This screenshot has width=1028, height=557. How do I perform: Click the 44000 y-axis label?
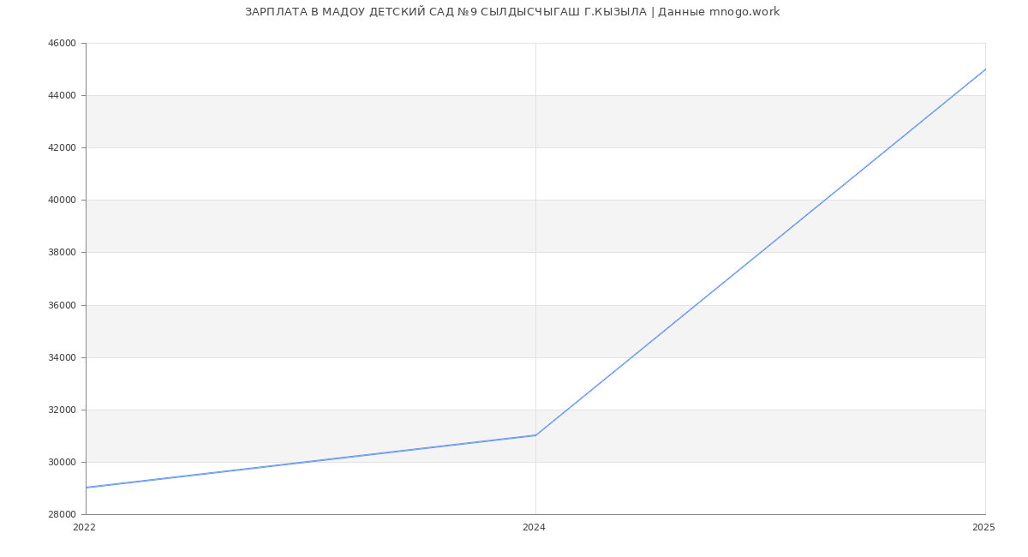coord(63,96)
